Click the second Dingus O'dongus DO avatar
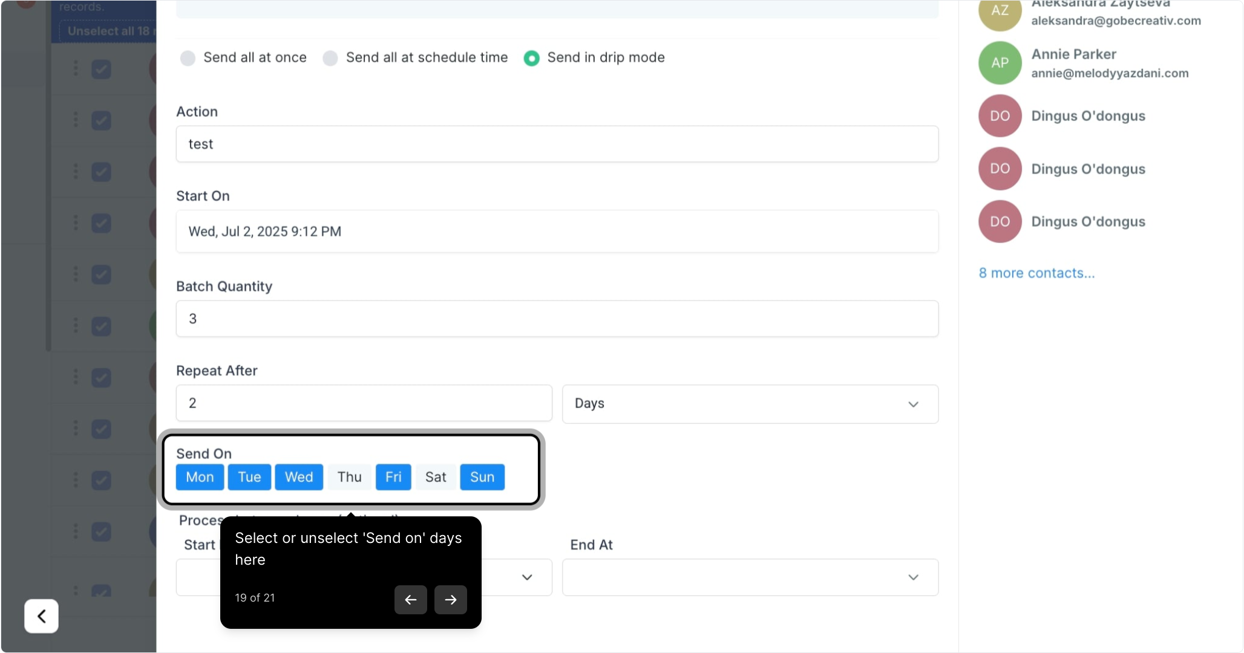1244x653 pixels. tap(1000, 169)
